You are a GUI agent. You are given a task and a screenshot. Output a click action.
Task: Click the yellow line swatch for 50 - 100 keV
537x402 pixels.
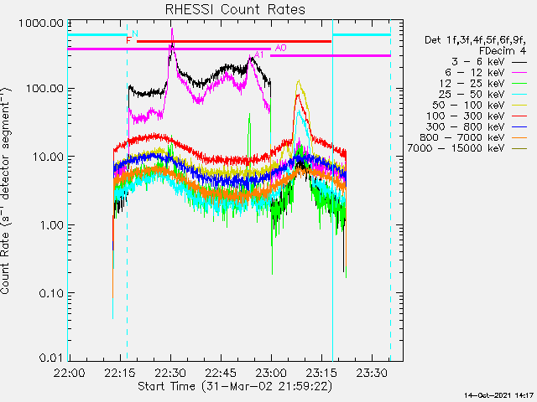(x=519, y=106)
